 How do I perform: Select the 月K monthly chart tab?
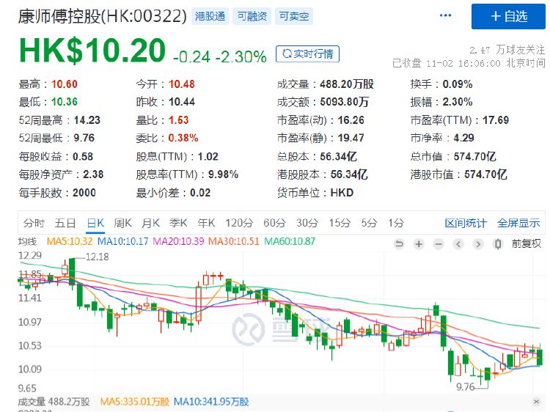[x=150, y=223]
